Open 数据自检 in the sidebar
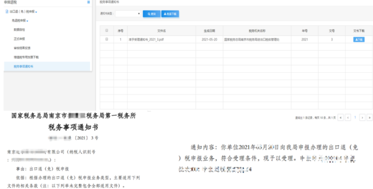 19,30
